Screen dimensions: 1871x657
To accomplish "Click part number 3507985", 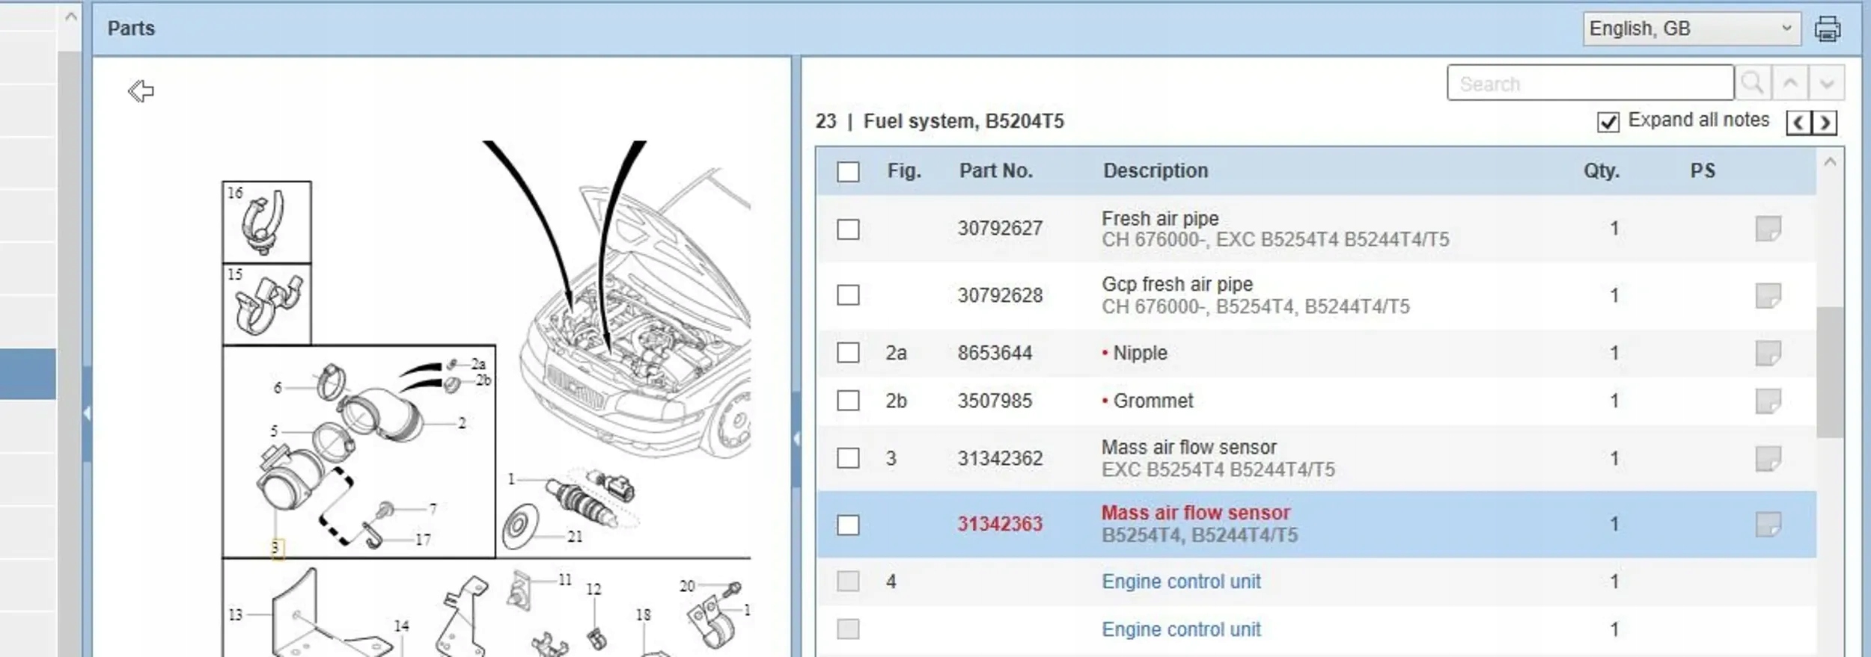I will (995, 401).
